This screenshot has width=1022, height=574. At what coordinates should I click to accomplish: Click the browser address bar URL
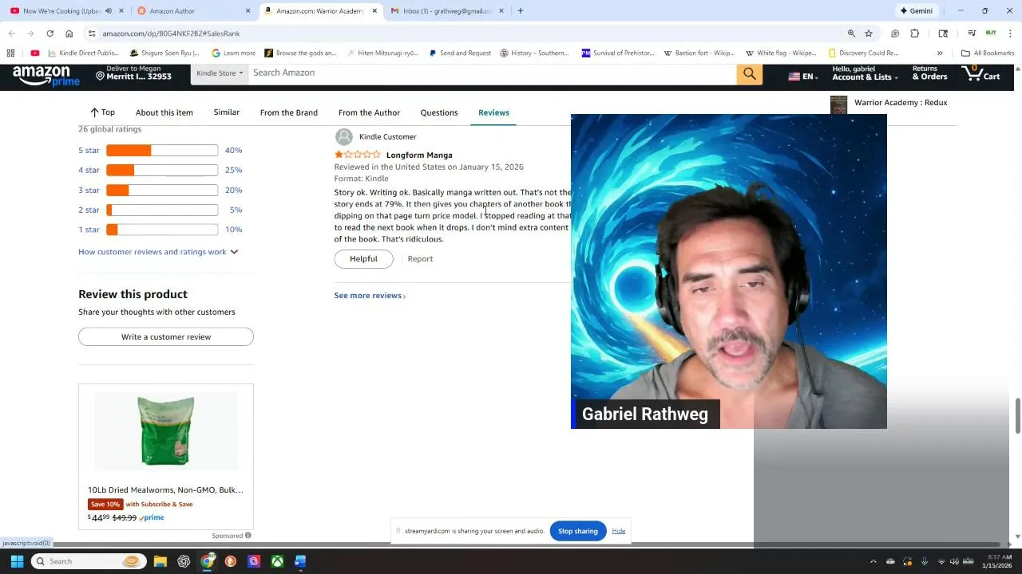pos(171,33)
